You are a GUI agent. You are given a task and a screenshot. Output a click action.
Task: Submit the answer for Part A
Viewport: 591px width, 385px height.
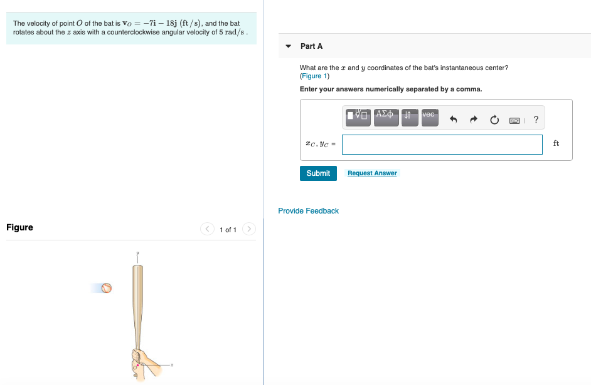pyautogui.click(x=318, y=173)
